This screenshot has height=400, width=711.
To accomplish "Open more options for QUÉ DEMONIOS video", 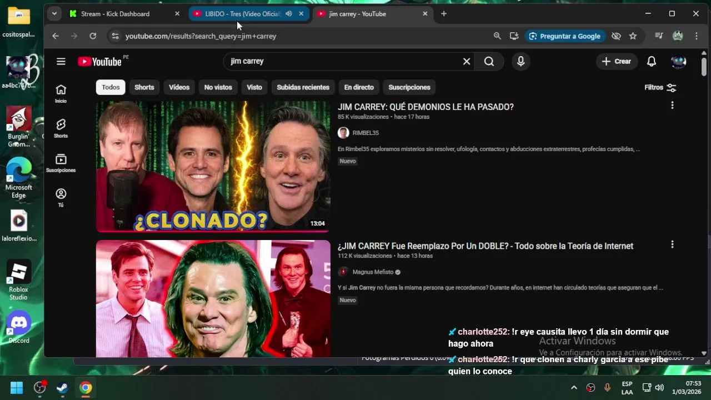I will tap(672, 106).
